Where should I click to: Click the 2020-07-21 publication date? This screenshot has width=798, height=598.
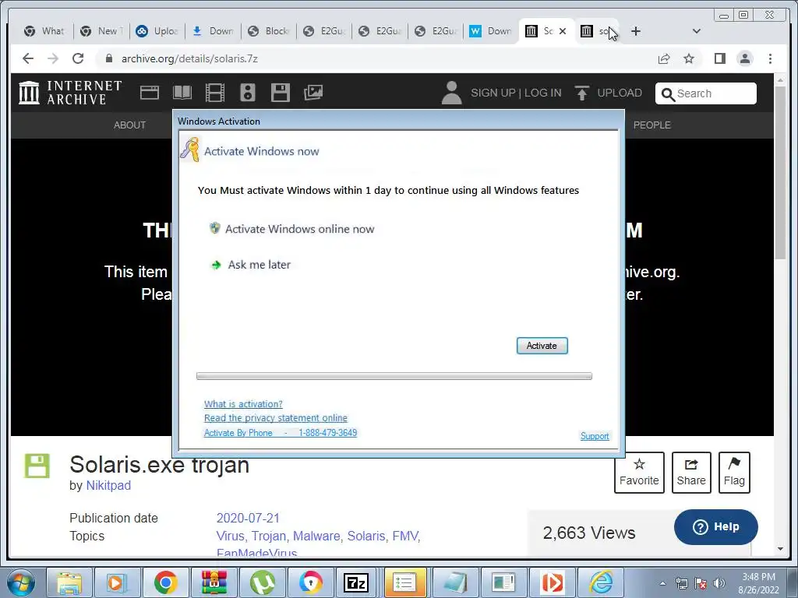(x=248, y=518)
